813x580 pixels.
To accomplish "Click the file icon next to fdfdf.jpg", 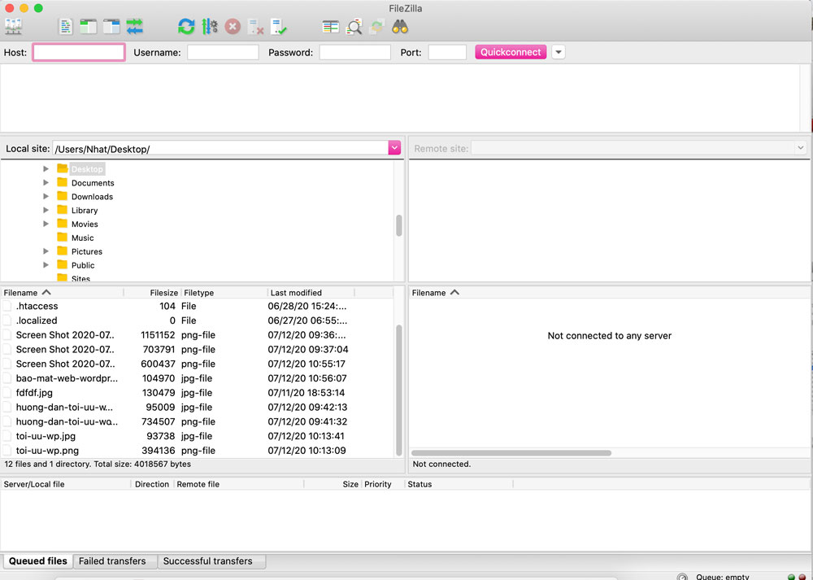I will pos(7,393).
